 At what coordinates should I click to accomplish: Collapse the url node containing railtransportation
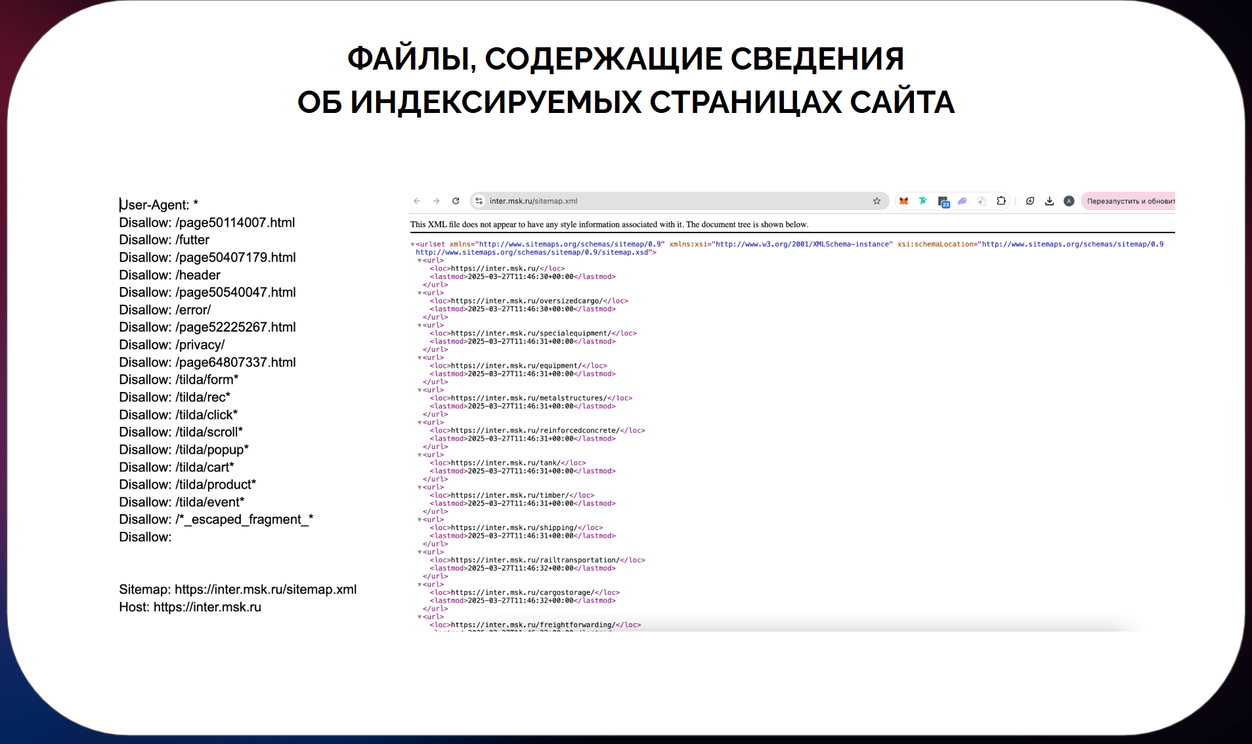[420, 552]
